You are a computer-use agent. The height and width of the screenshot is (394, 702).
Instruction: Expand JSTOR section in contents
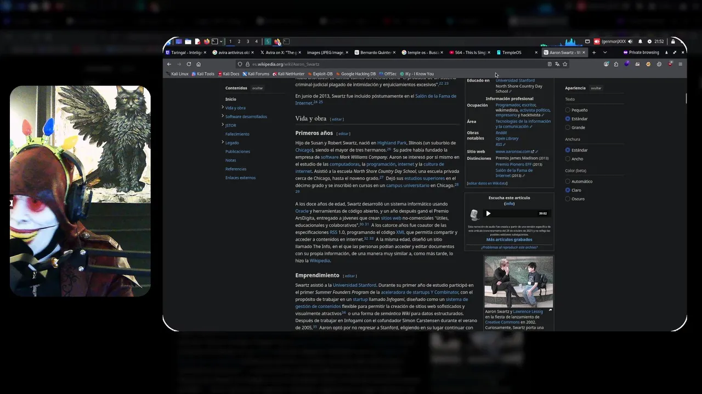pyautogui.click(x=223, y=125)
